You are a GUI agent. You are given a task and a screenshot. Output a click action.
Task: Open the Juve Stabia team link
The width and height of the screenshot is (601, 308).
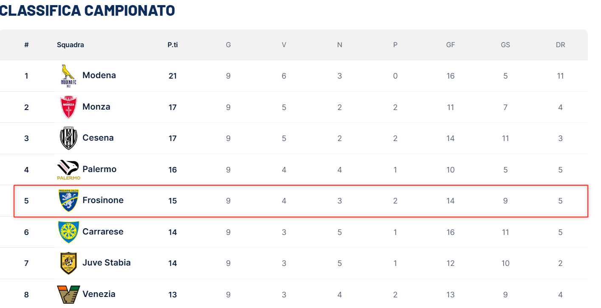tap(106, 263)
